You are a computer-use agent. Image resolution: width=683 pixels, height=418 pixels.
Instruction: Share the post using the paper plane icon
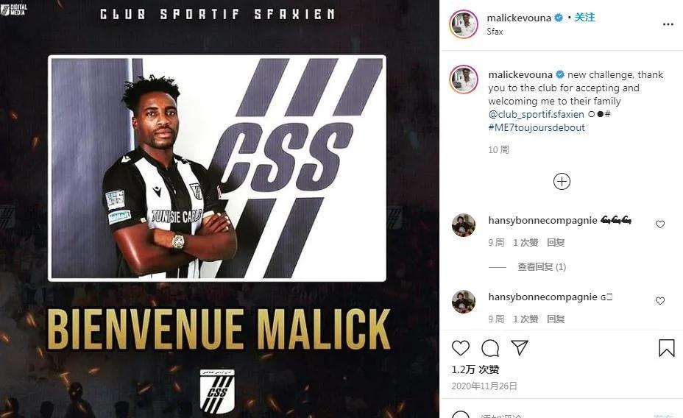coord(519,347)
